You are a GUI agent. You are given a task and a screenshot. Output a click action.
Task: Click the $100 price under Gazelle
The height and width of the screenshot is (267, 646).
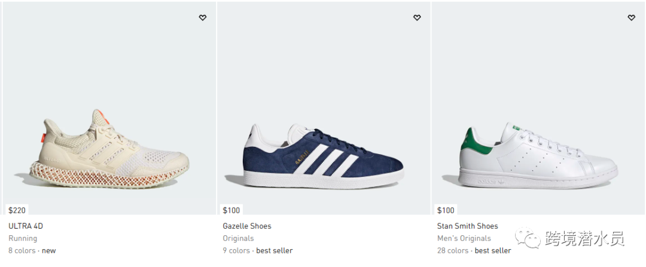(x=231, y=210)
